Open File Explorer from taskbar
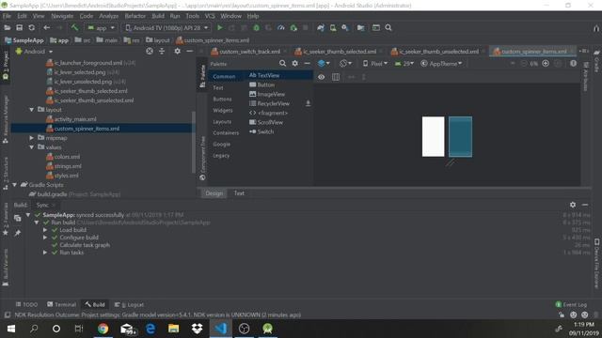602x338 pixels. (173, 329)
